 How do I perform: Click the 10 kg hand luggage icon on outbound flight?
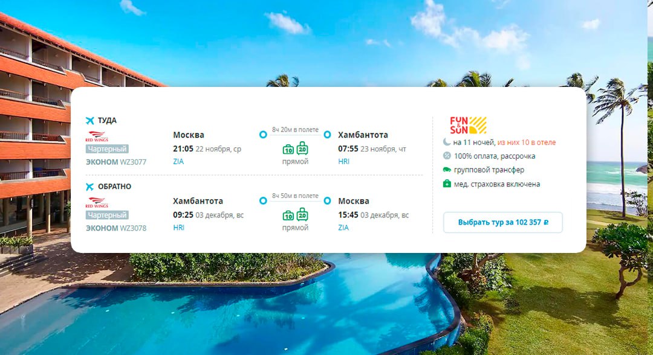click(x=288, y=149)
